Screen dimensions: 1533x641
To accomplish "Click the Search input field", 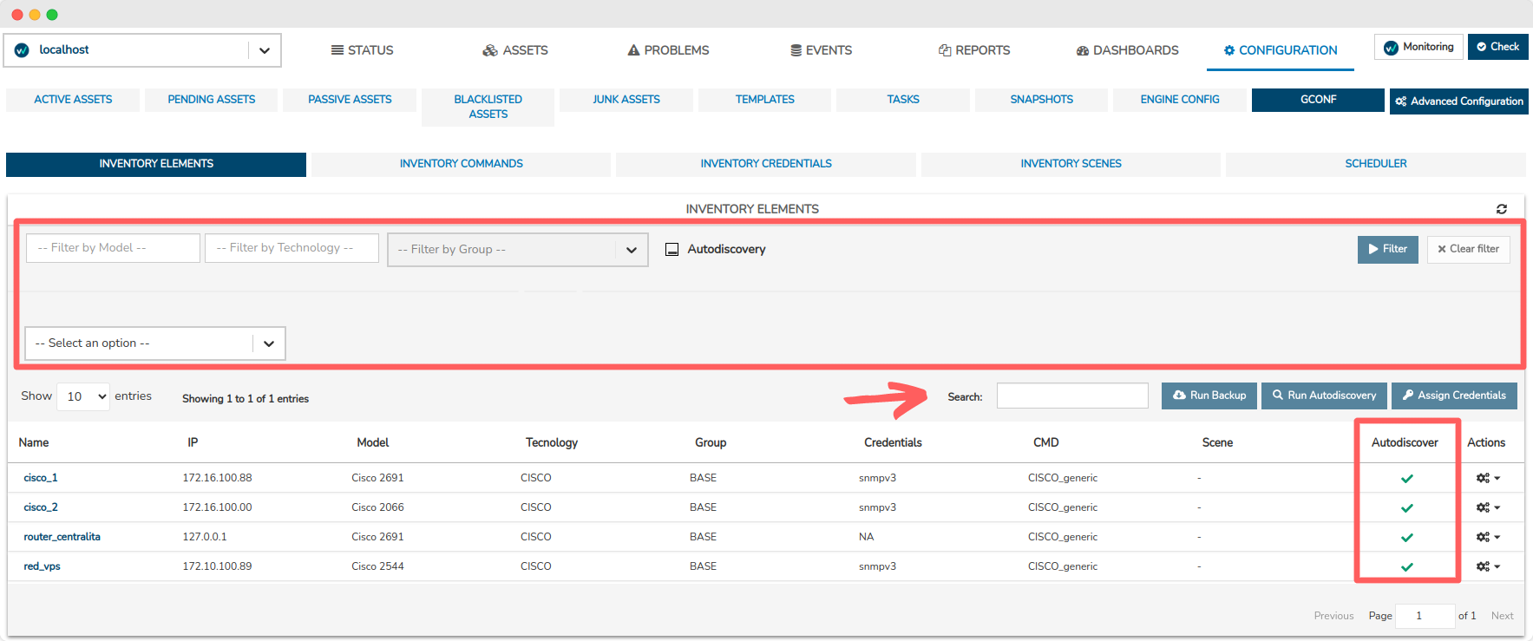I will 1072,396.
